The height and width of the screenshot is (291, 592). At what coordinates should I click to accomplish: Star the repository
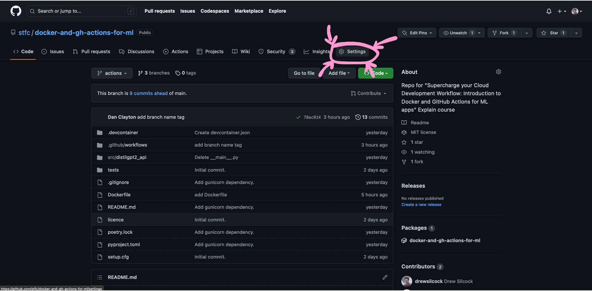[553, 32]
